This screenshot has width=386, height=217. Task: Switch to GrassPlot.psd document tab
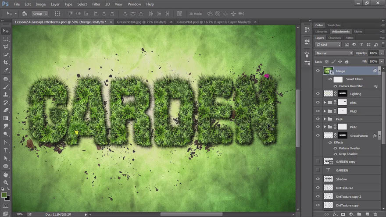214,22
